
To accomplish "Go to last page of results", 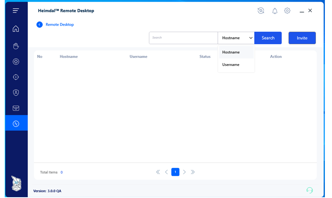I will [x=193, y=172].
